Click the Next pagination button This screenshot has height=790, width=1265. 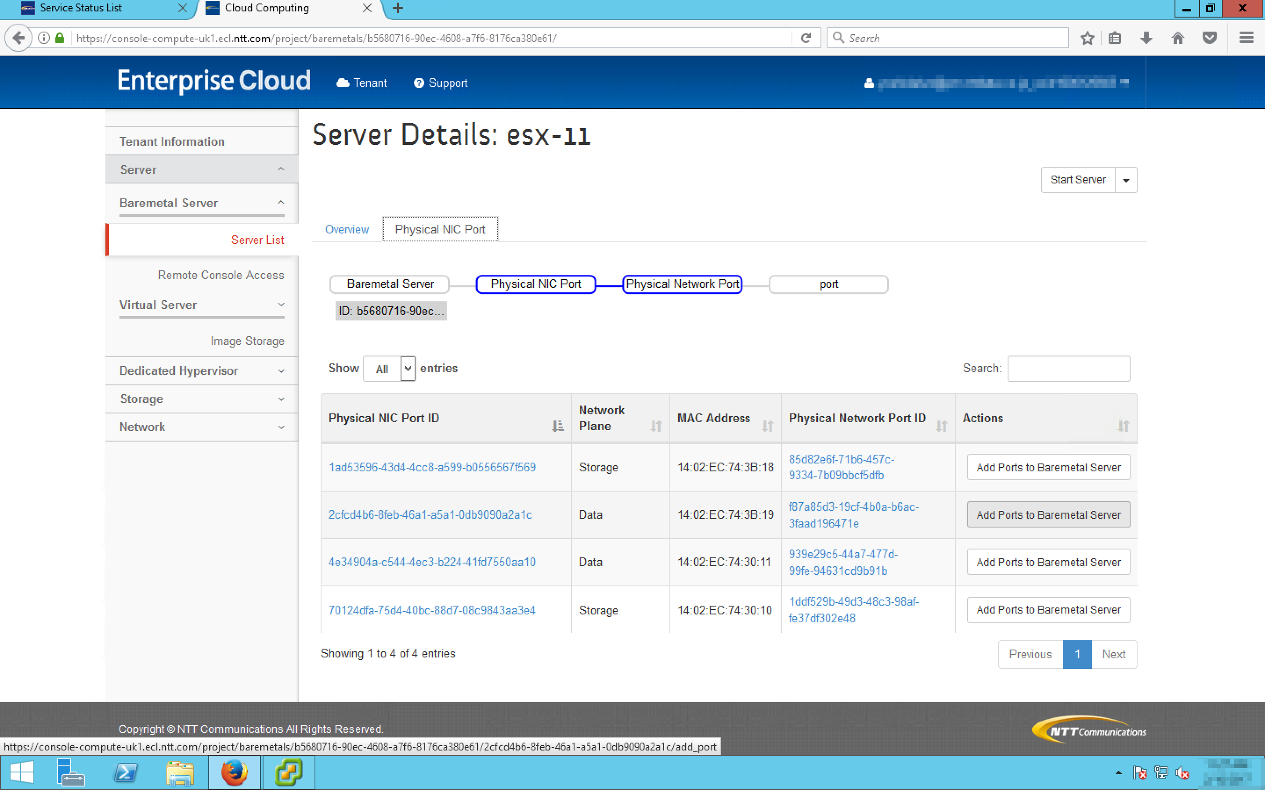(x=1113, y=654)
